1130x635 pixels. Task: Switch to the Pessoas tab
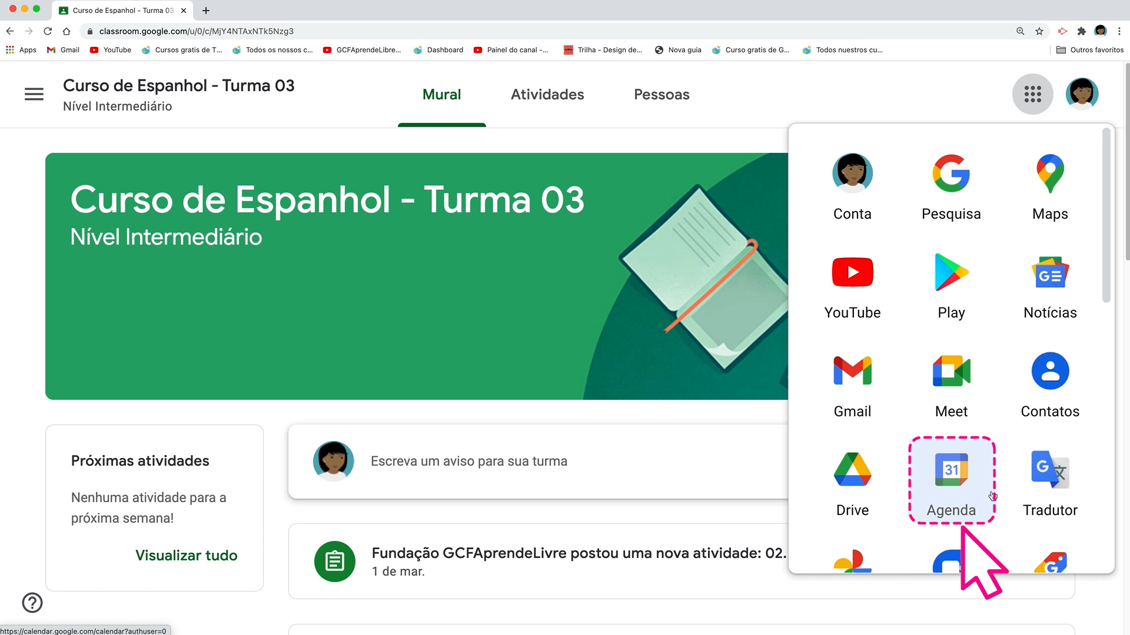[661, 95]
